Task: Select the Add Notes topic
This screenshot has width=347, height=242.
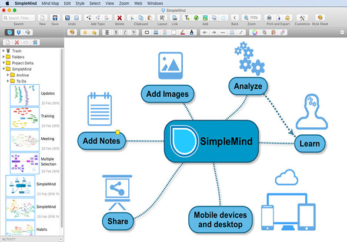Action: [102, 141]
